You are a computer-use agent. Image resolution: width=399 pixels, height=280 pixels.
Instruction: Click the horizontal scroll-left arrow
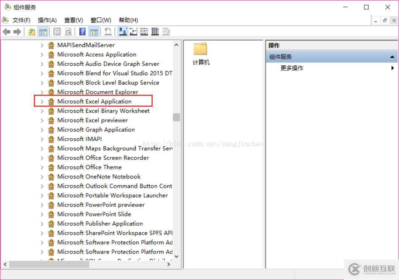[x=5, y=265]
